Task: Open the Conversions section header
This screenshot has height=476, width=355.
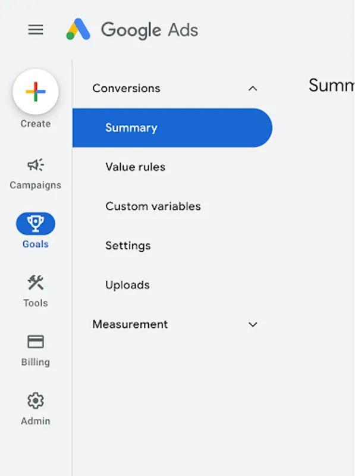Action: tap(126, 88)
